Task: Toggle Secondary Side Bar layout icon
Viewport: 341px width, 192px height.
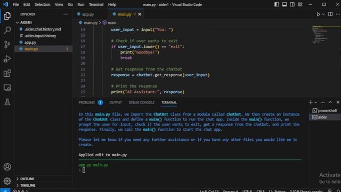Action: click(x=293, y=4)
